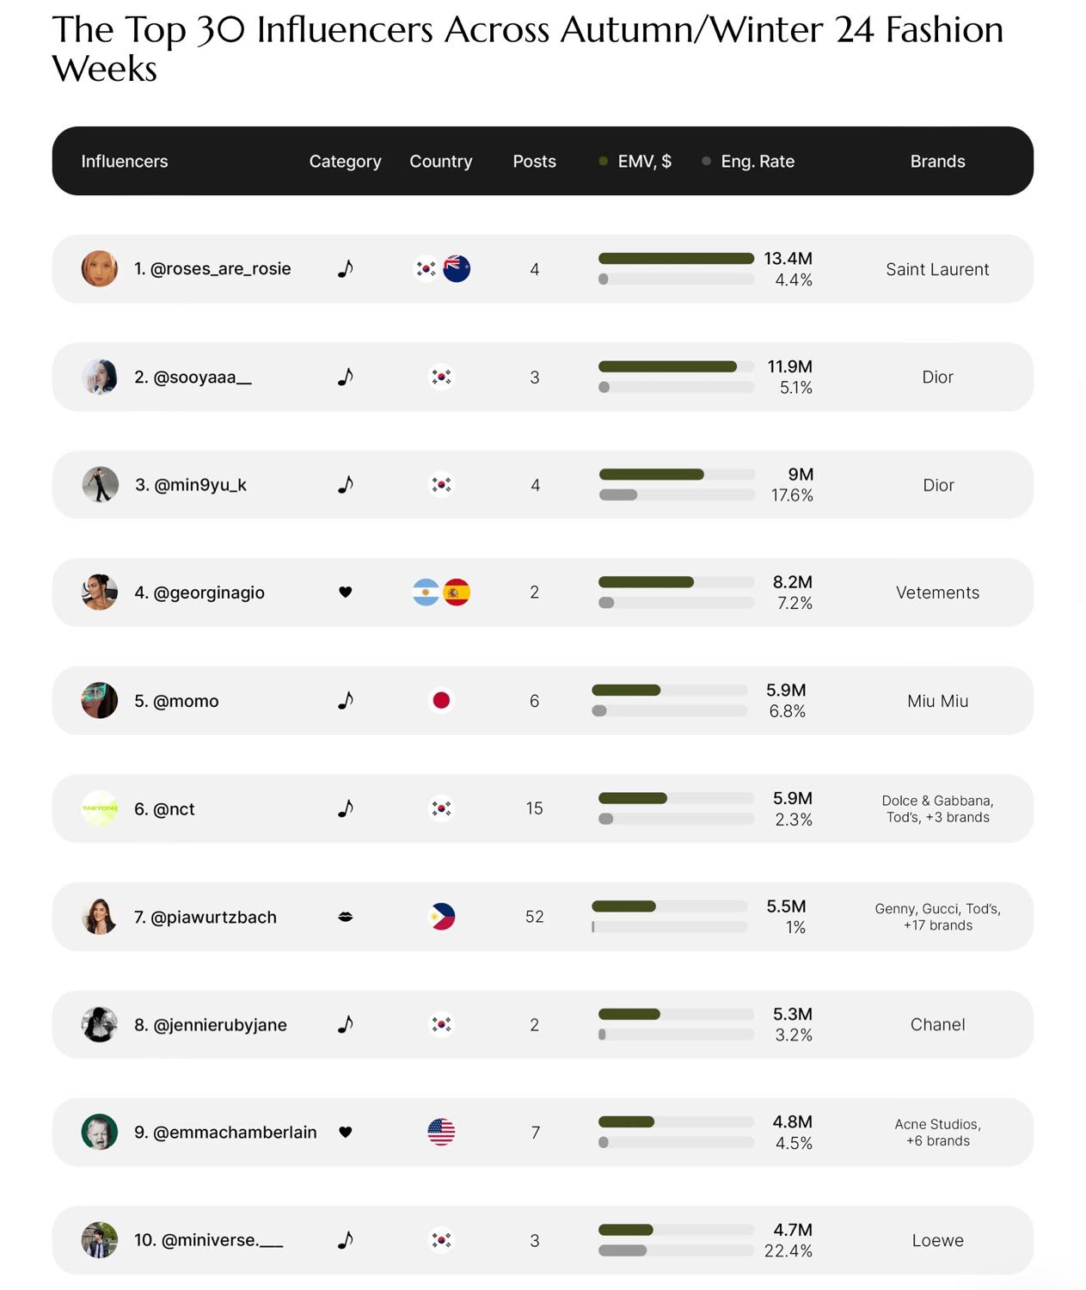Click the New Zealand flag for @roses_are_rosie
The height and width of the screenshot is (1290, 1086).
pyautogui.click(x=457, y=268)
